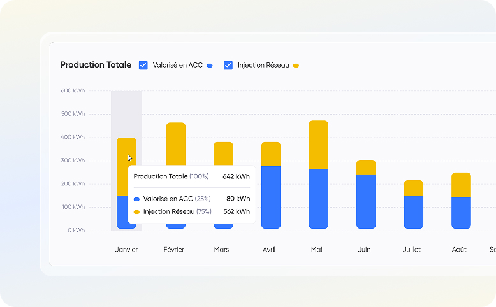Click the blue Valorisé en ACC legend swatch
This screenshot has height=307, width=496.
(210, 66)
